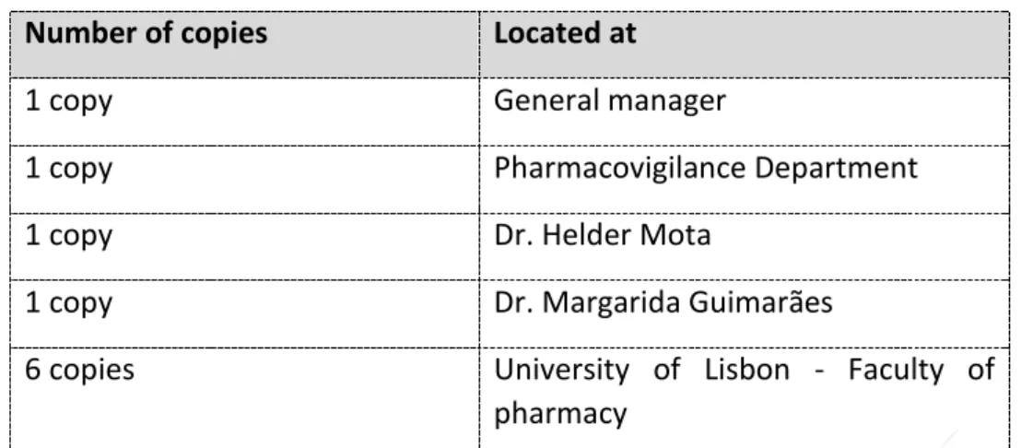Select the '6 copies' cell

tap(245, 398)
